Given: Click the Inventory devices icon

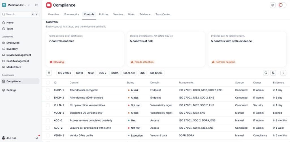Looking at the screenshot, I should 3,49.
